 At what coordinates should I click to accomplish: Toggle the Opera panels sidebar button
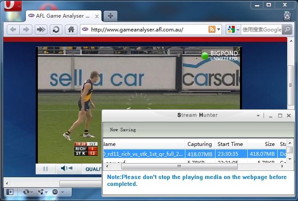10,192
